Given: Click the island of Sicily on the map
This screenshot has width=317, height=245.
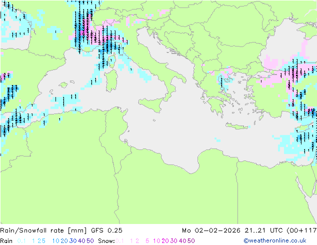Looking at the screenshot, I should 152,104.
